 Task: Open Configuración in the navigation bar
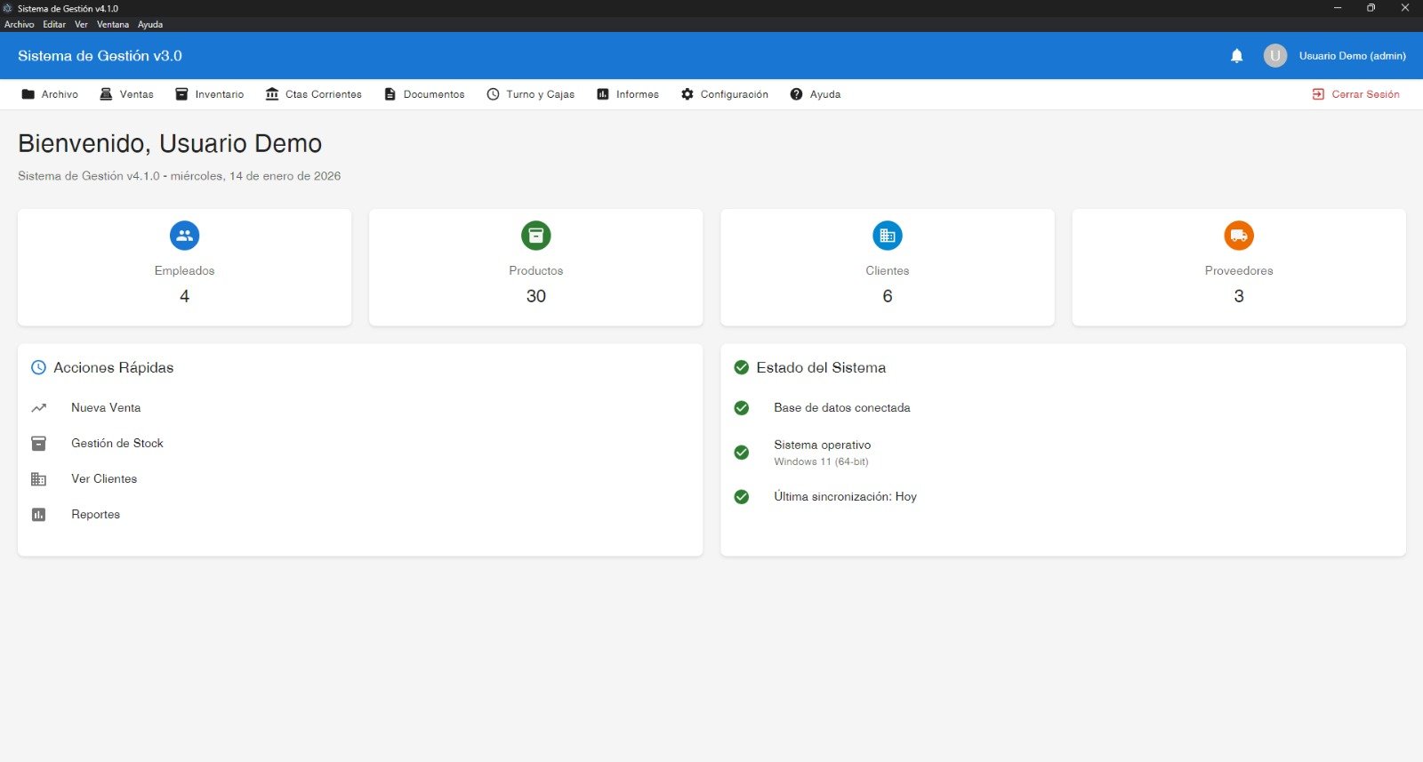(725, 94)
